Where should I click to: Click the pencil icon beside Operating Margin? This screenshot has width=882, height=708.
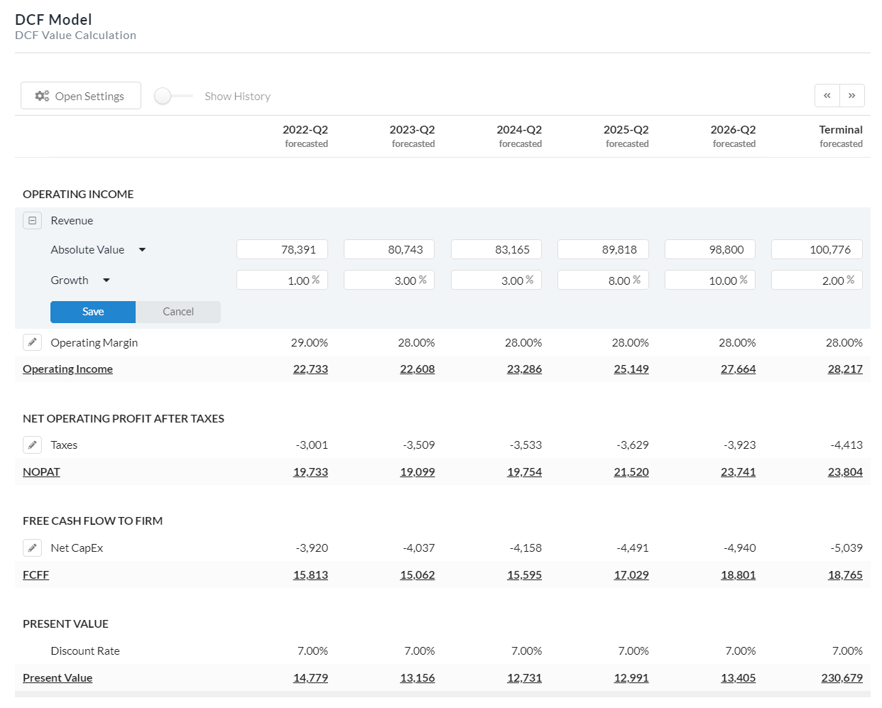(32, 342)
